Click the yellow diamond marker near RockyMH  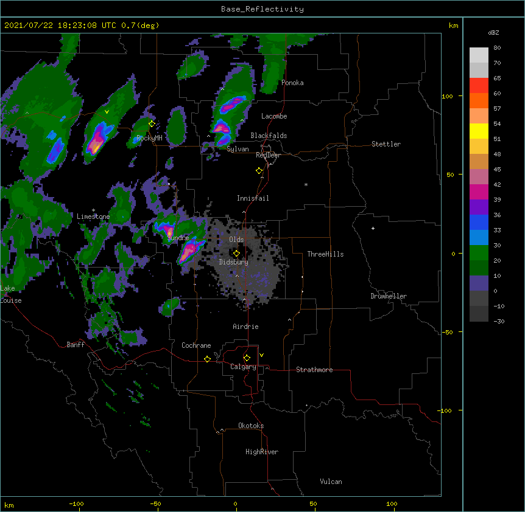tap(152, 124)
